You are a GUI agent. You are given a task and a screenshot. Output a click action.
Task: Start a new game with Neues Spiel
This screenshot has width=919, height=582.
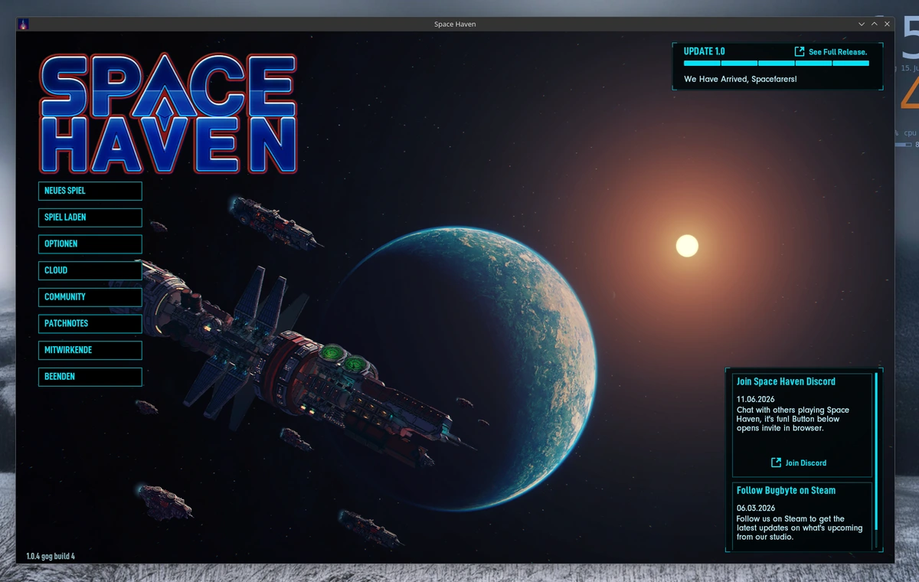coord(90,191)
